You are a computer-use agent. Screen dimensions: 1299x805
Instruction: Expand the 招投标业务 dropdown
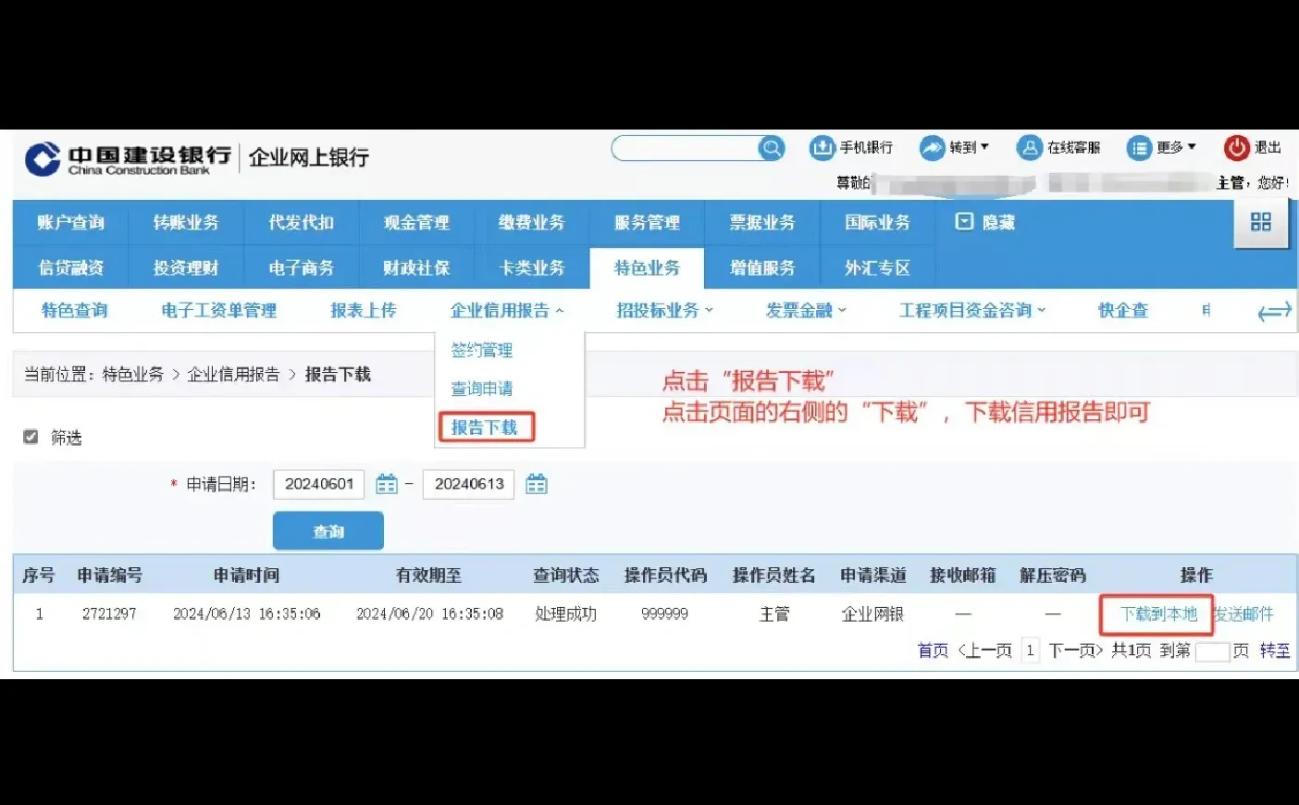point(659,310)
